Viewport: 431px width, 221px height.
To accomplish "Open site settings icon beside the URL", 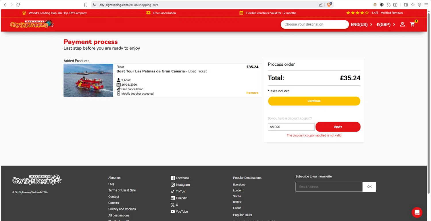I will click(x=95, y=5).
